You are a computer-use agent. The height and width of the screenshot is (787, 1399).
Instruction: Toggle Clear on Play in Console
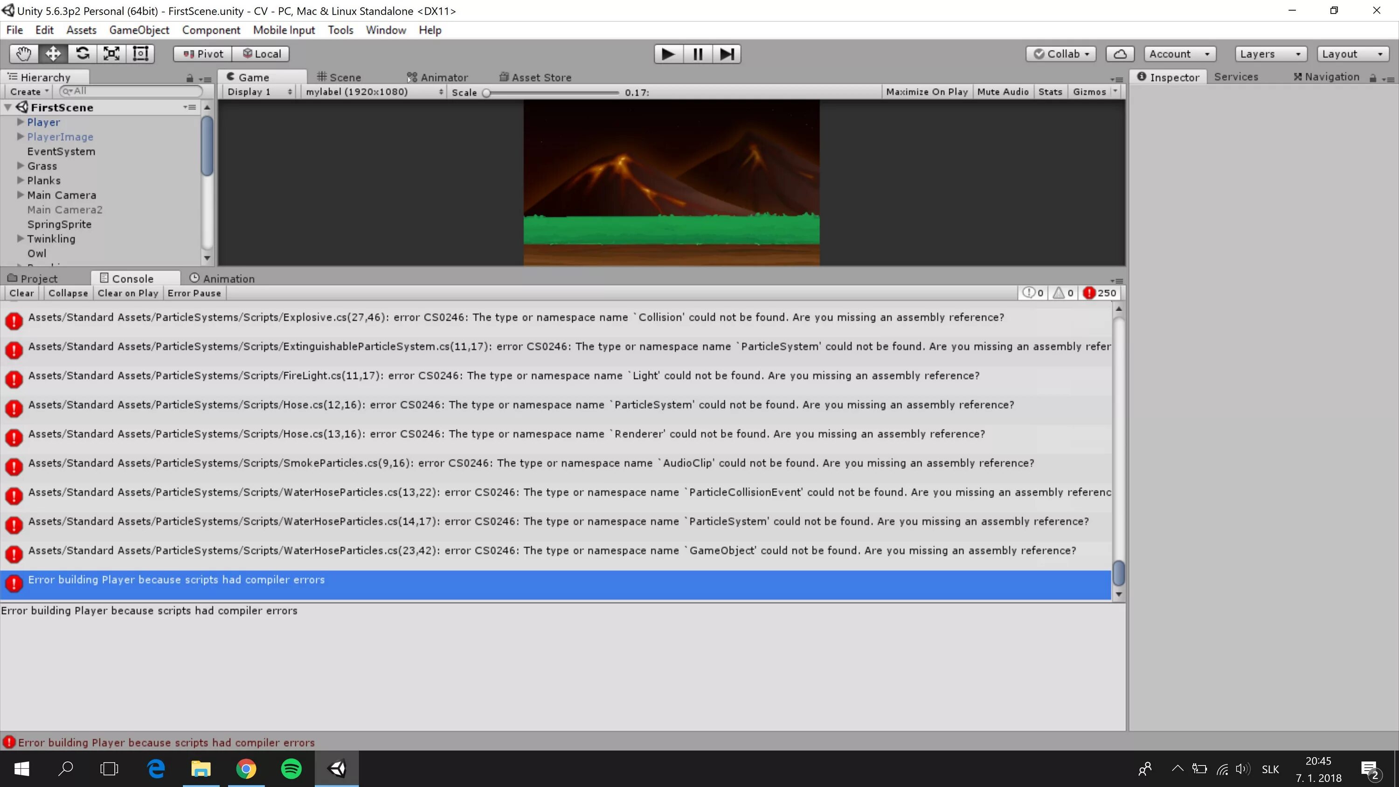128,293
